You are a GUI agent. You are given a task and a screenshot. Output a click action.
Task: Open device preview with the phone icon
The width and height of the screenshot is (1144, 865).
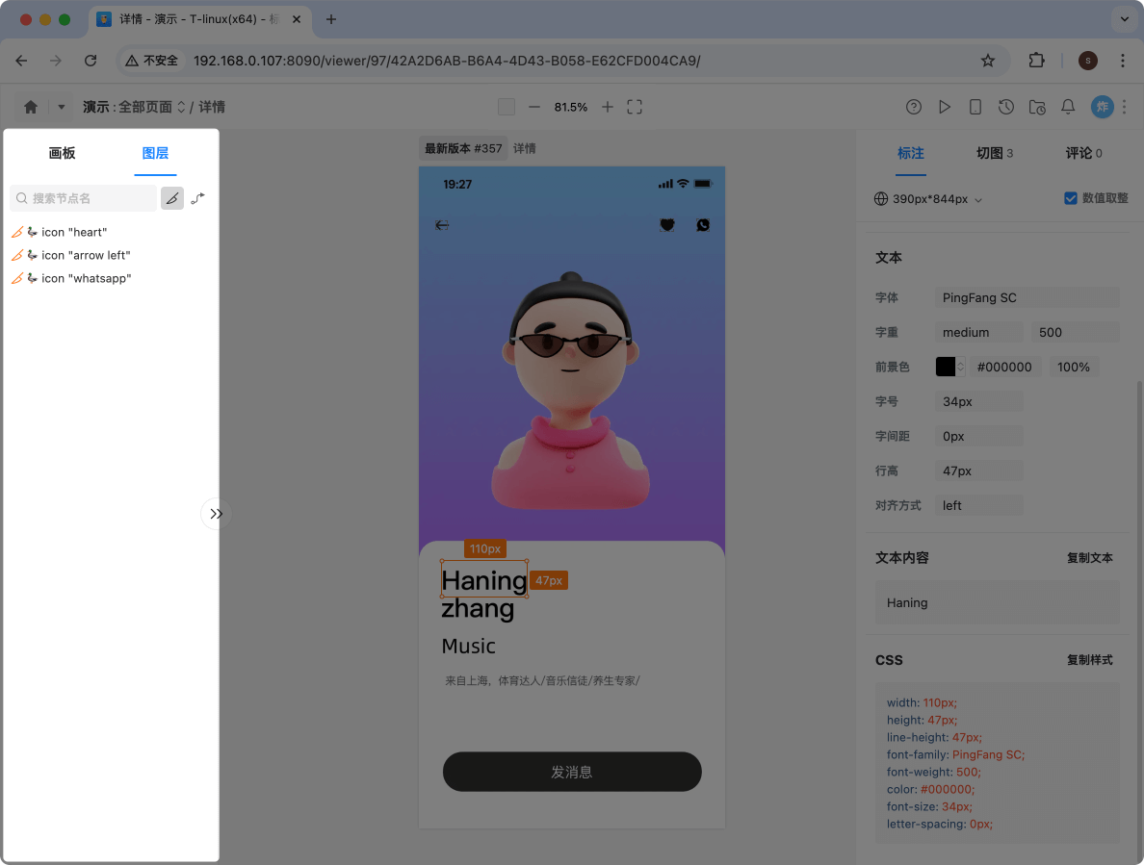coord(975,107)
